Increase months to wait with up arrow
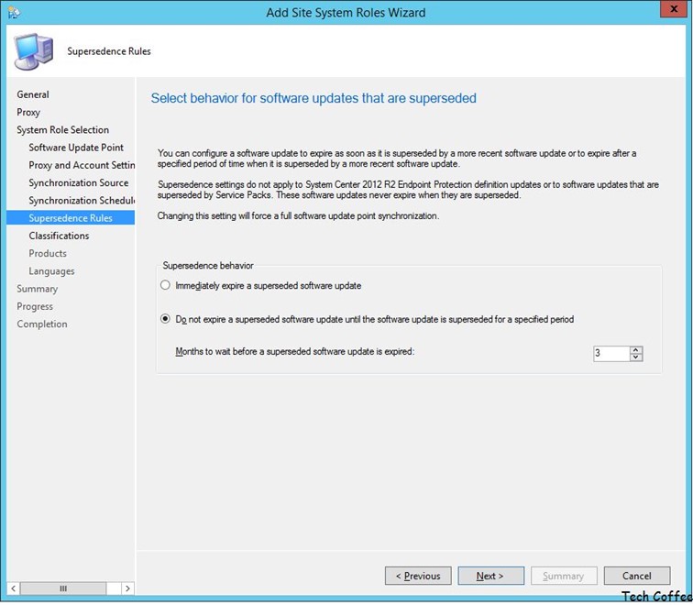Screen dimensions: 693x605 tap(636, 350)
